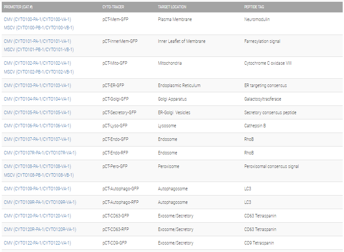The image size is (344, 252).
Task: Open the CMV CYTO122-PA-1 link
Action: click(x=37, y=243)
